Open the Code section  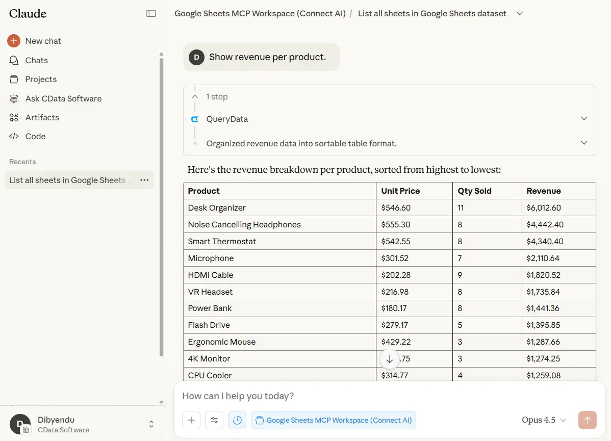coord(36,136)
